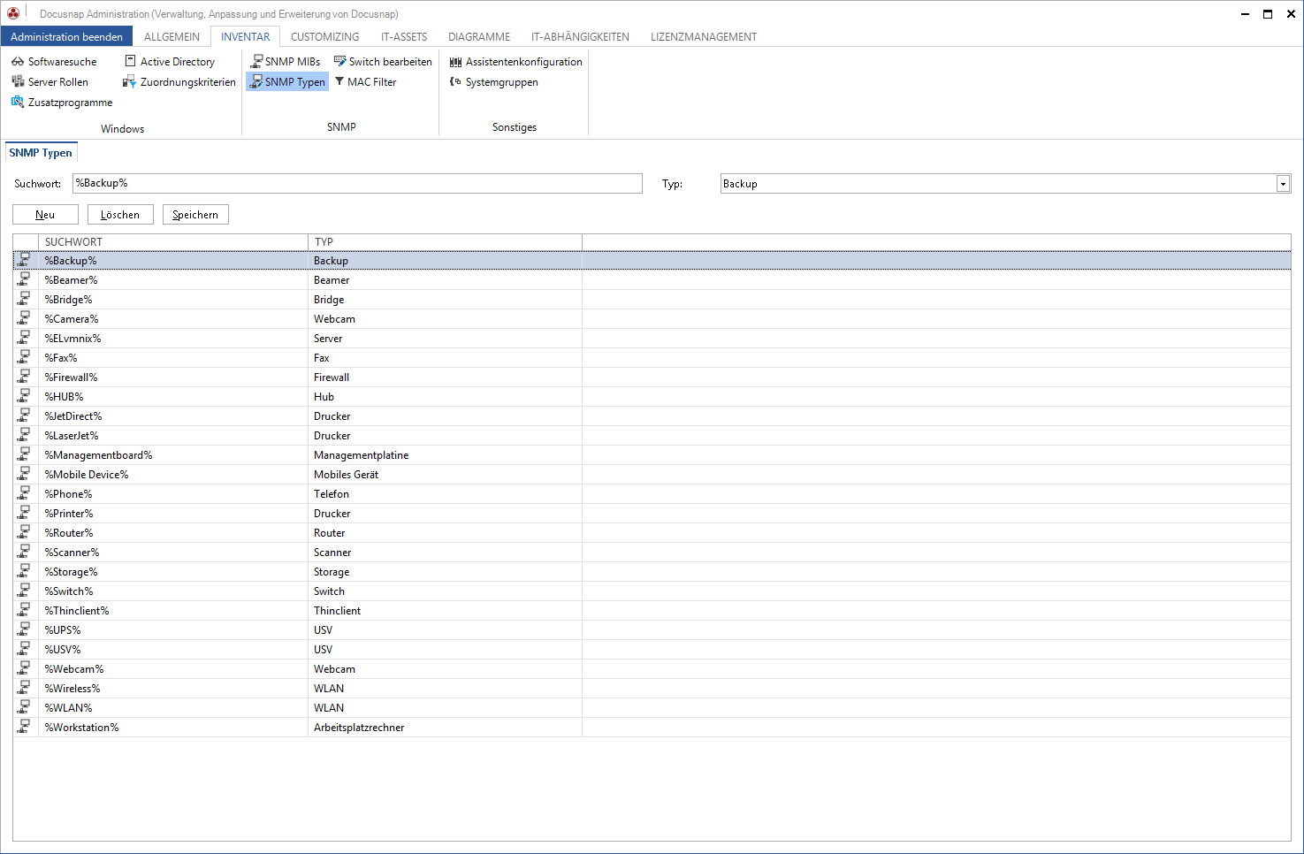Click device icon of %UPS% row
The image size is (1304, 854).
click(24, 629)
